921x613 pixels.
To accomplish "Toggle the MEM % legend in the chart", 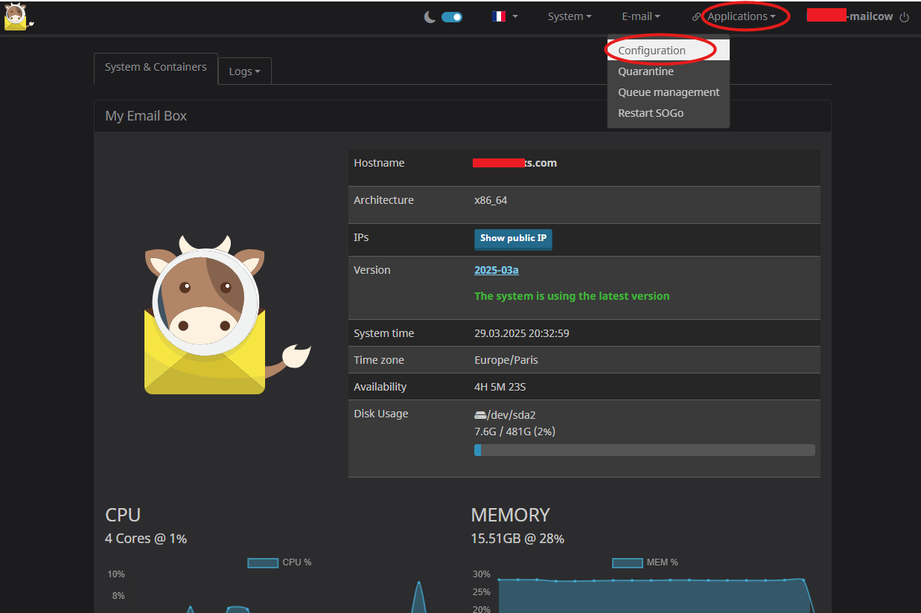I will click(645, 562).
